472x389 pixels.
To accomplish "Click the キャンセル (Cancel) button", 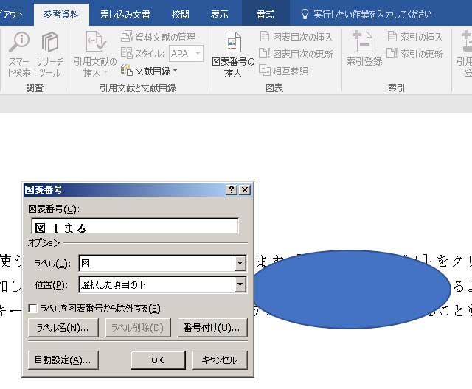I will (219, 360).
